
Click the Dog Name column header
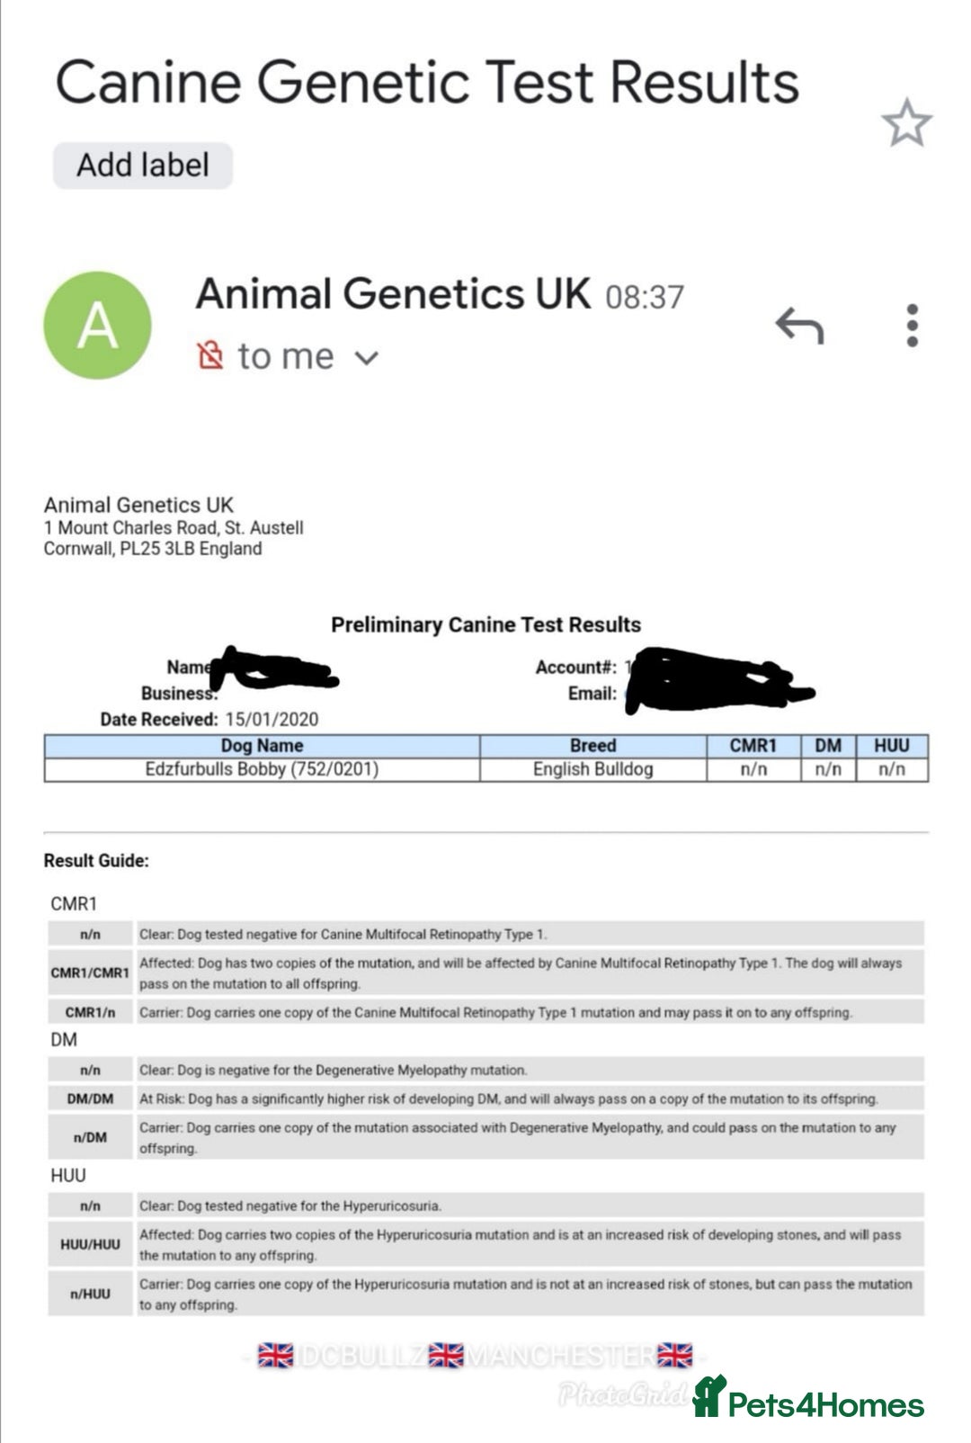pyautogui.click(x=262, y=746)
